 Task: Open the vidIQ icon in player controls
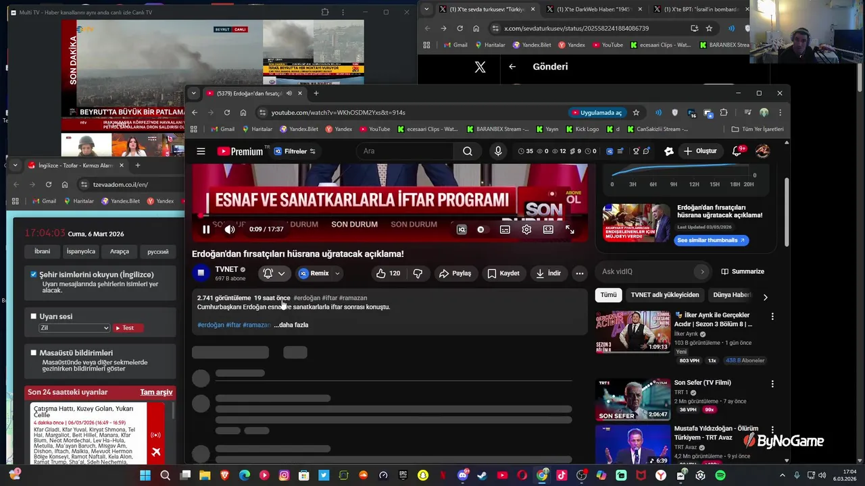(462, 230)
